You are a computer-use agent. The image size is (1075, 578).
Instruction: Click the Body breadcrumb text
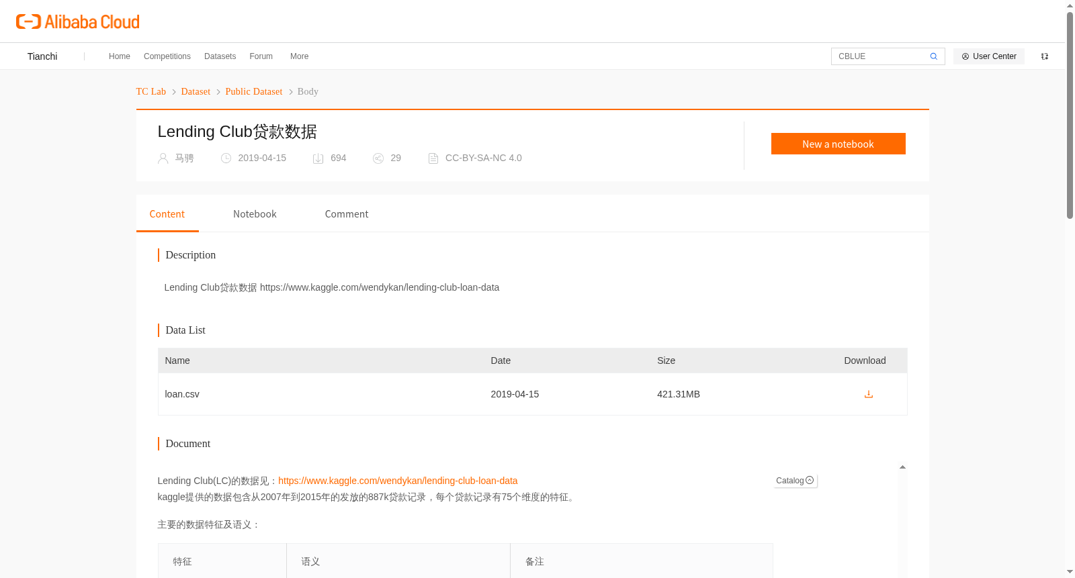[308, 91]
